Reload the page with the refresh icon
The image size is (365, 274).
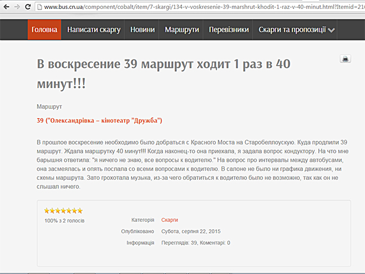[x=27, y=6]
